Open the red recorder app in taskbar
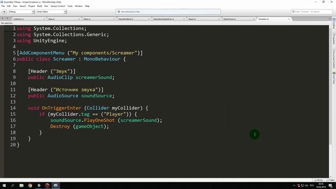Screen dimensions: 336x189 (x=47, y=185)
